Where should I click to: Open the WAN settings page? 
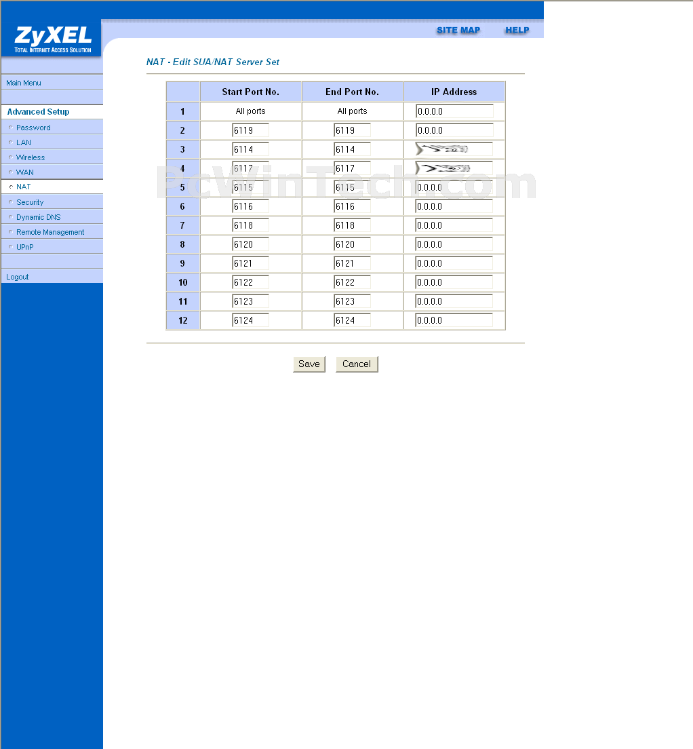tap(25, 172)
